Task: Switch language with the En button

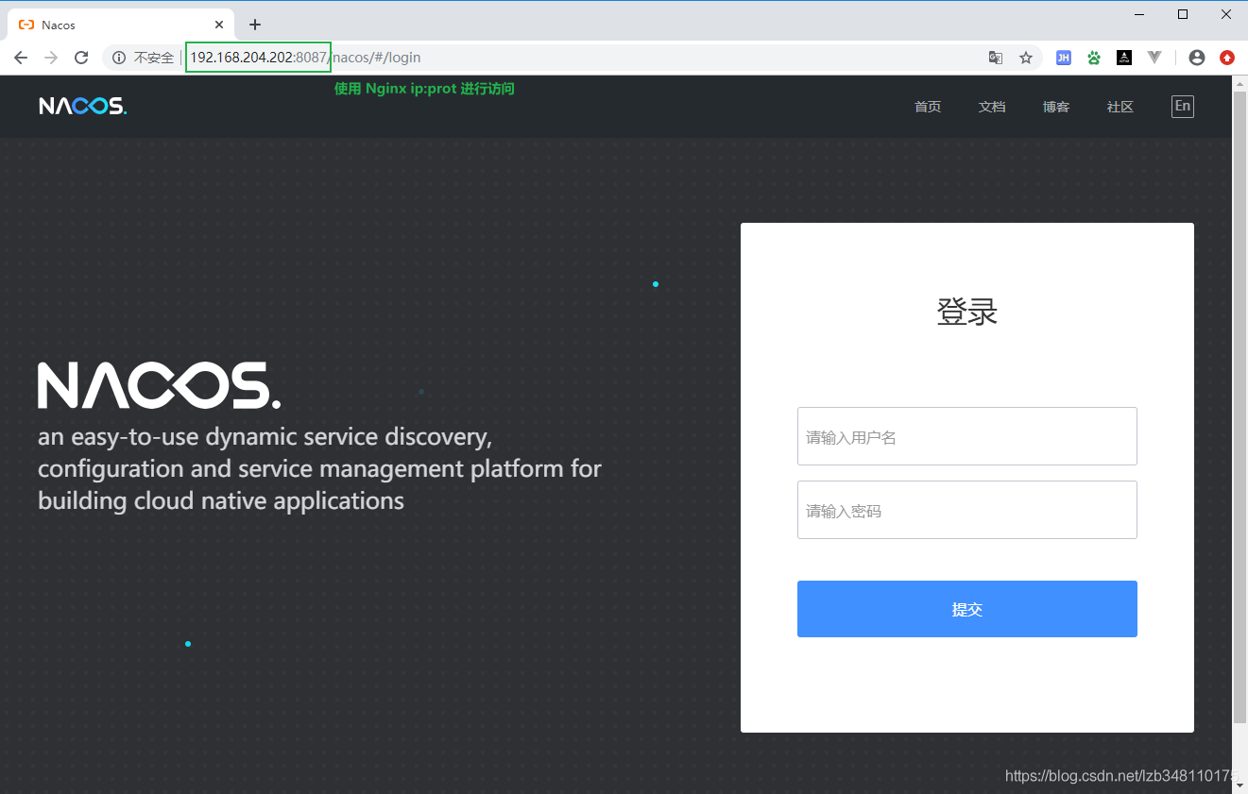Action: [1183, 106]
